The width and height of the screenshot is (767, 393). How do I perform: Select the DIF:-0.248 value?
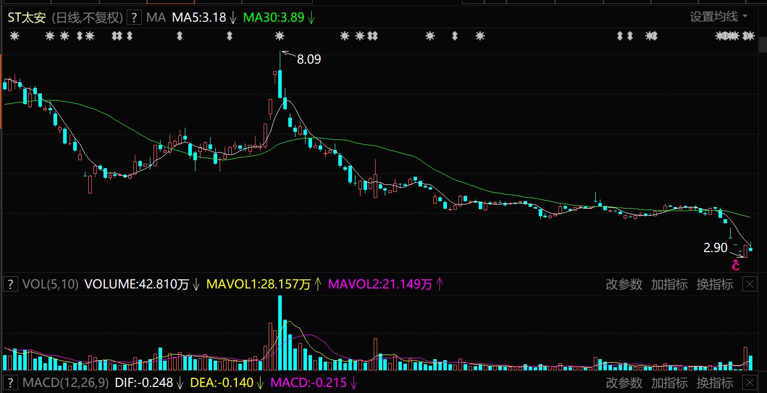click(x=144, y=382)
